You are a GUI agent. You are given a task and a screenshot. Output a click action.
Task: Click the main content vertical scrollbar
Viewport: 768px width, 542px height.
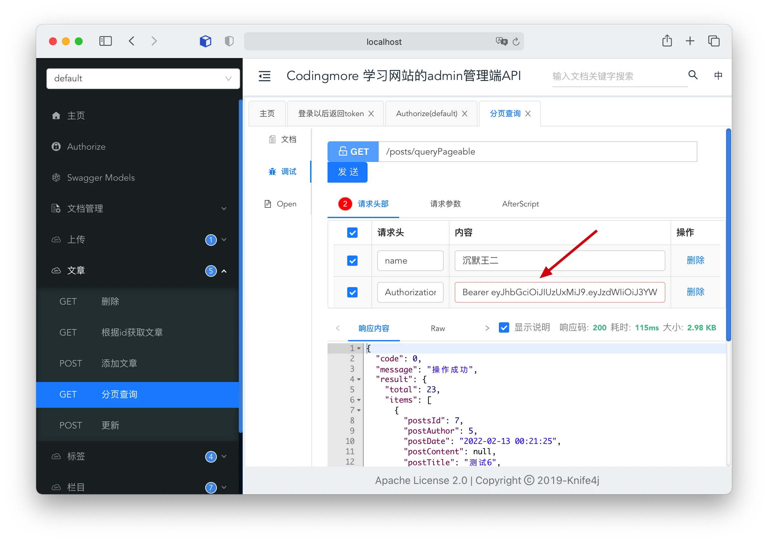click(728, 234)
